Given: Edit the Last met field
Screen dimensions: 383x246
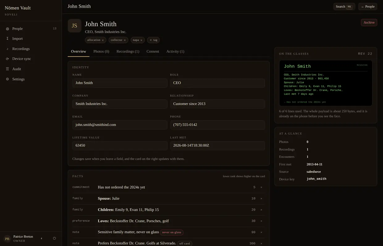Looking at the screenshot, I should [x=217, y=146].
